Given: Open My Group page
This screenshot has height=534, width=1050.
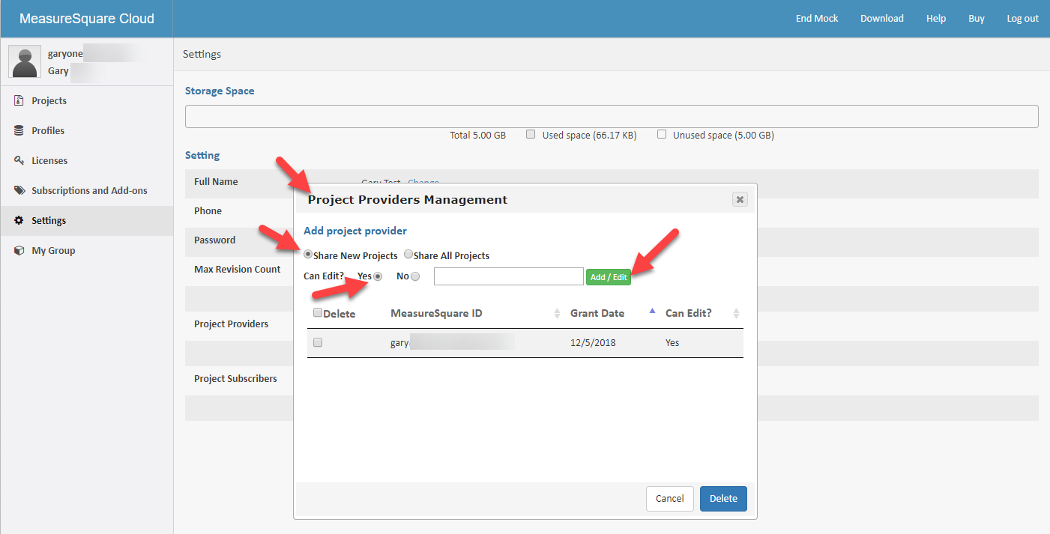Looking at the screenshot, I should click(x=53, y=251).
